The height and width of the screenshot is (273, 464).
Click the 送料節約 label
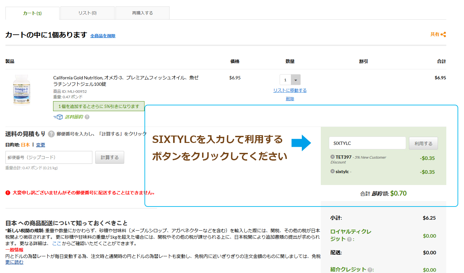pos(74,117)
